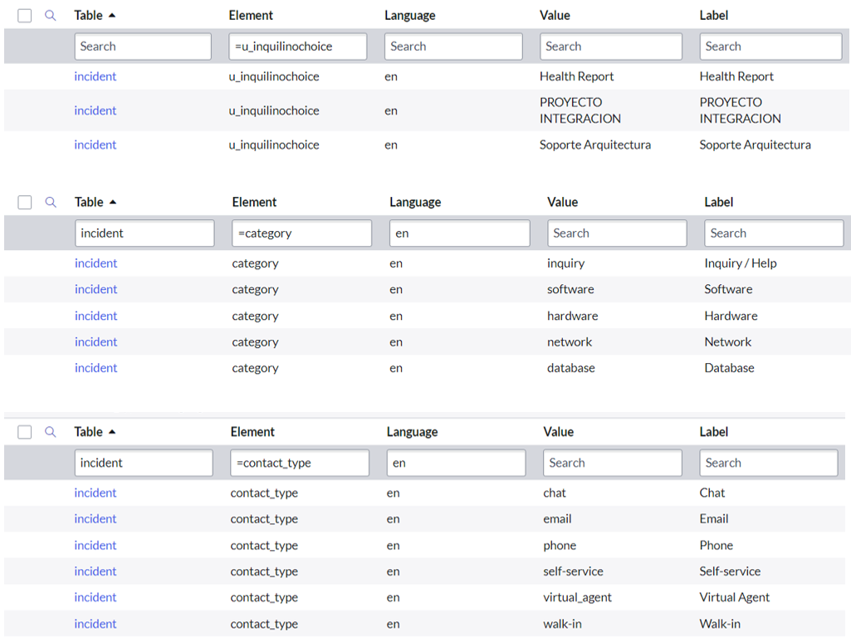Focus the =category element filter field
This screenshot has height=638, width=851.
pos(301,233)
